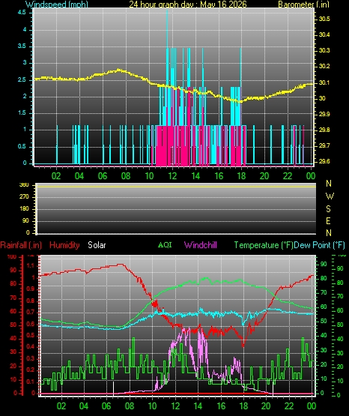Click the yellow wind direction line at 360
Viewport: 349px width, 416px height.
point(176,187)
